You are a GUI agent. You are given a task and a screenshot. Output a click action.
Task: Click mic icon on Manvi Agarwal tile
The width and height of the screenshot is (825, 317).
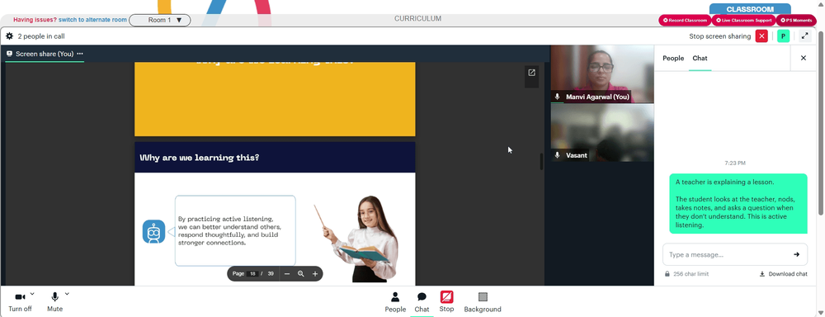coord(557,97)
